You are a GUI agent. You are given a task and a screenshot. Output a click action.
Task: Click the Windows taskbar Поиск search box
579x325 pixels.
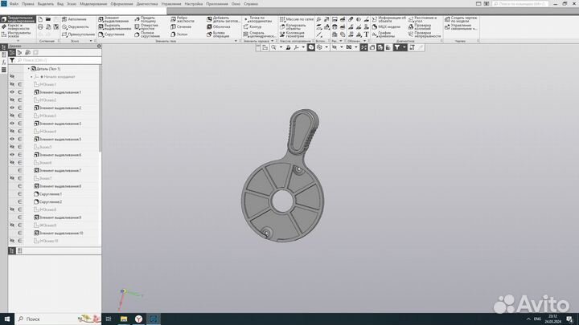(59, 319)
